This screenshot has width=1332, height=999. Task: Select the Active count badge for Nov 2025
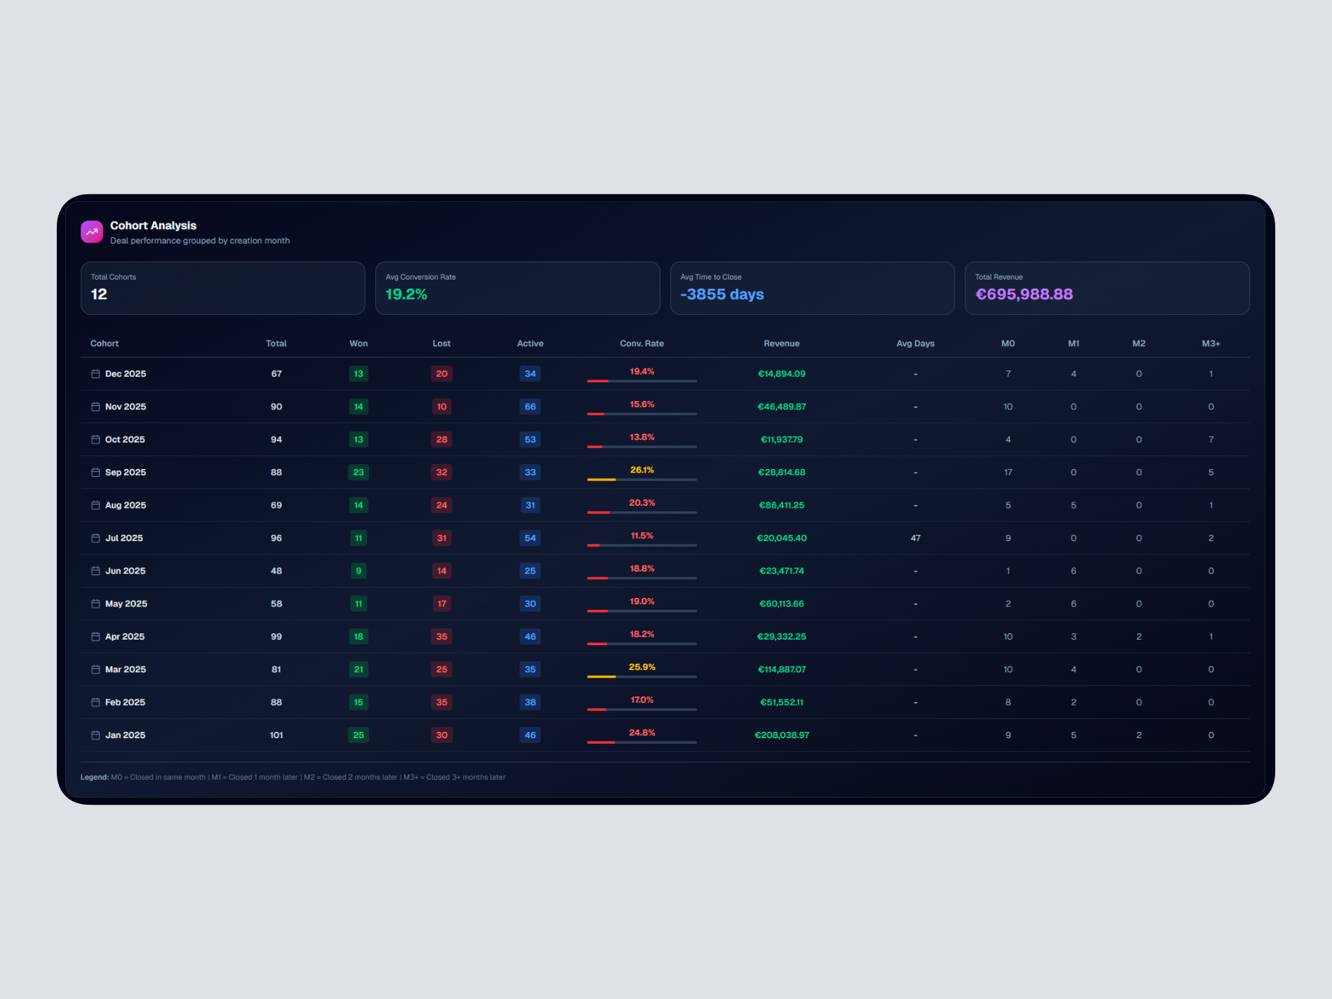530,407
